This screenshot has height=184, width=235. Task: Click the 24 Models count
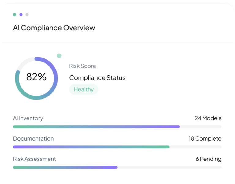208,118
